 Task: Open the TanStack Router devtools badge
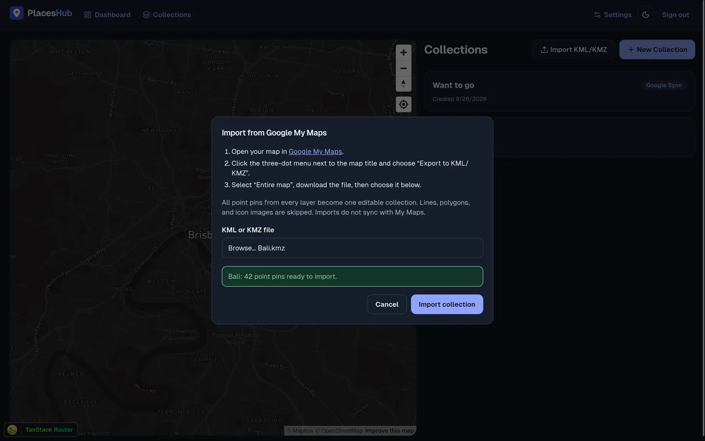(x=41, y=430)
